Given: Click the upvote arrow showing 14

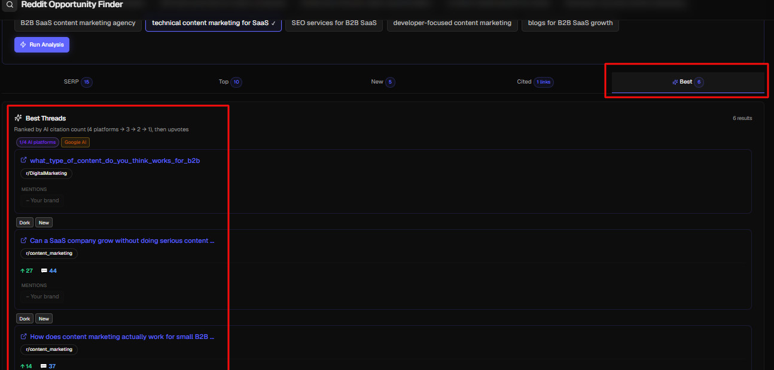Looking at the screenshot, I should [x=23, y=366].
